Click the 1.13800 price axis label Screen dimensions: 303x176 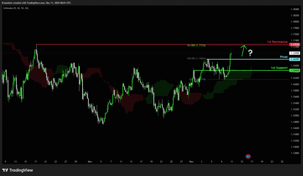coord(295,153)
